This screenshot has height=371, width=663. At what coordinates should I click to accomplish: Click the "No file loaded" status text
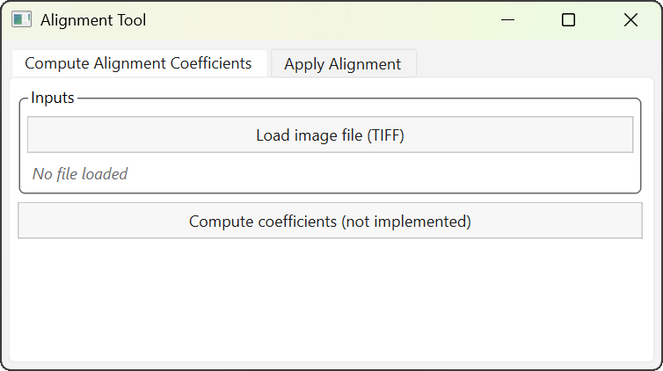[x=80, y=174]
